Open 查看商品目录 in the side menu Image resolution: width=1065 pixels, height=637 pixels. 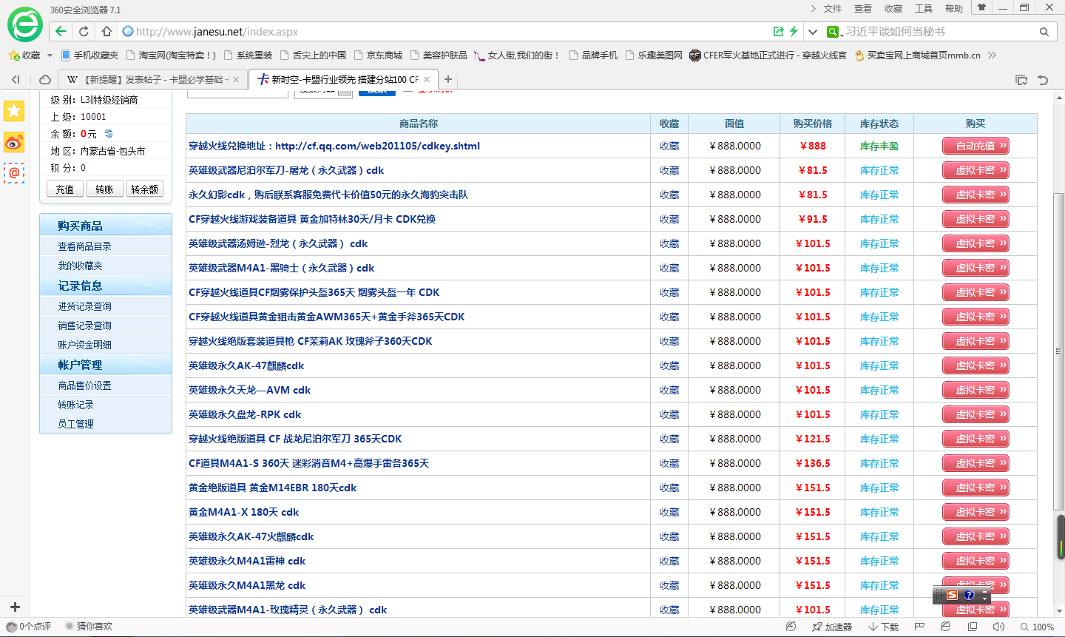pyautogui.click(x=85, y=246)
